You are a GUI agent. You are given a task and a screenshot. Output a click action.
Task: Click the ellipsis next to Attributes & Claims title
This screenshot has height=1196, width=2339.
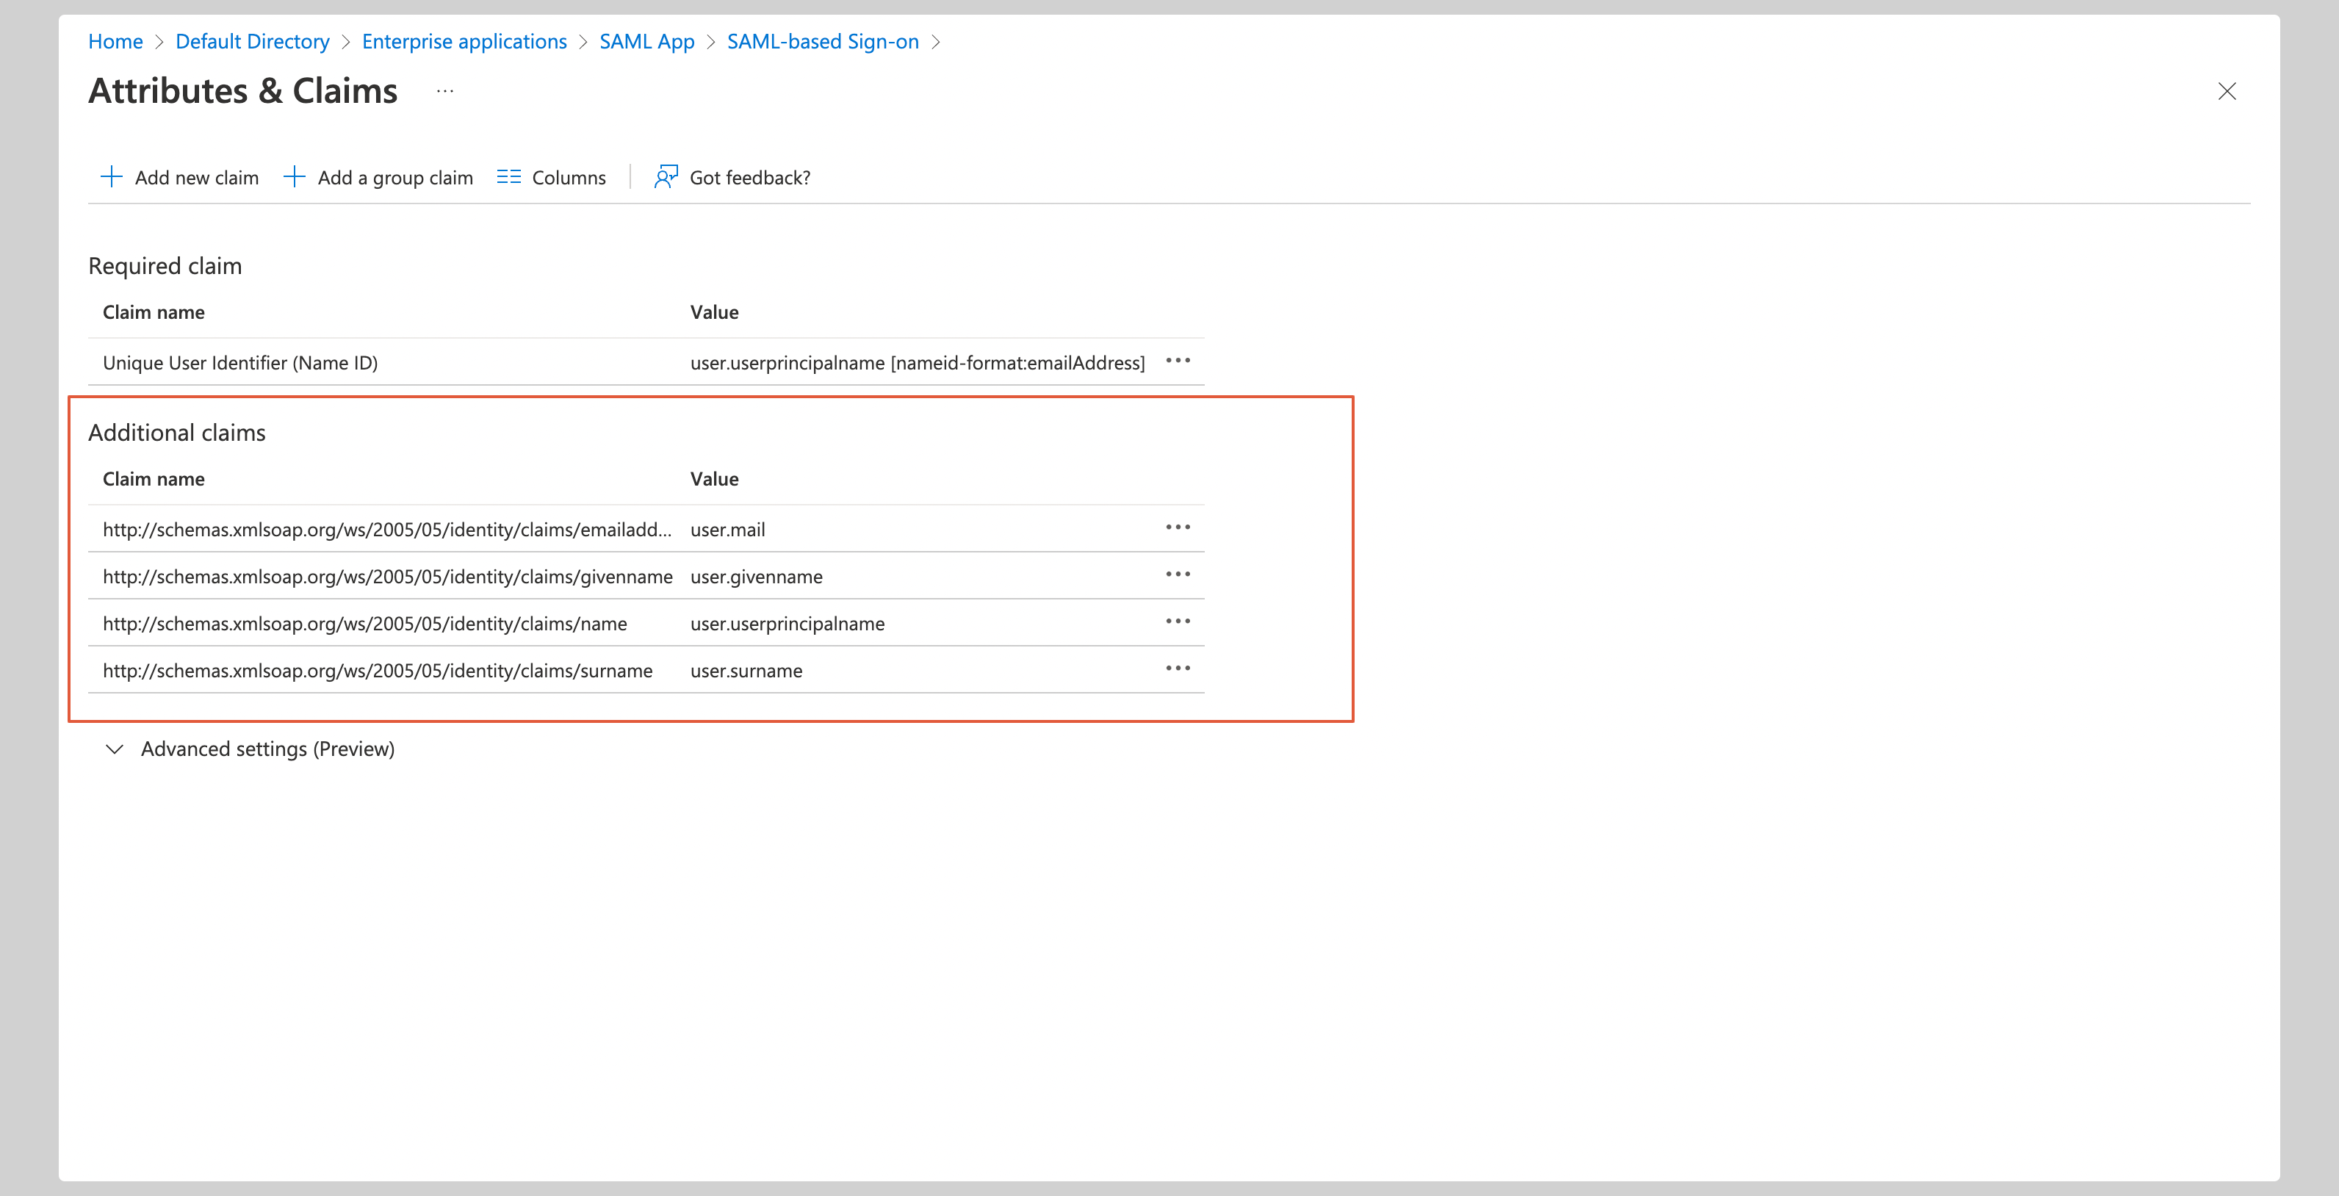tap(445, 91)
